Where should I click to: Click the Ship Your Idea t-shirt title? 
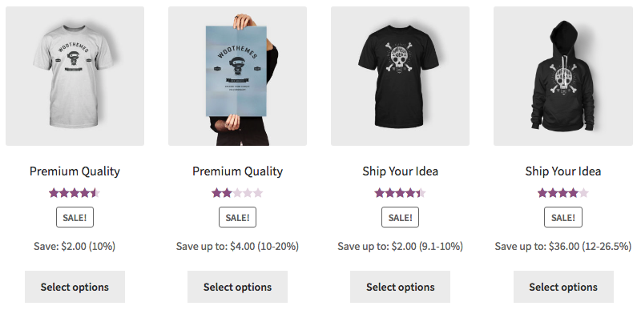pos(400,171)
